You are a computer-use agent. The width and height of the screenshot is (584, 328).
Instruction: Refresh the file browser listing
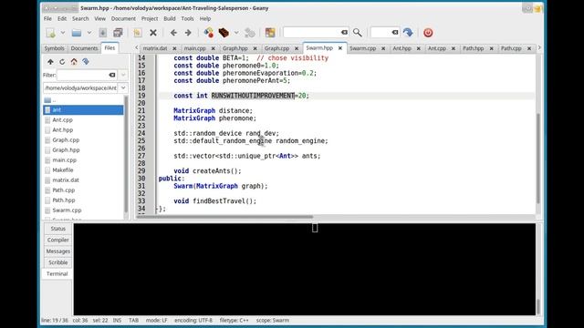[62, 62]
